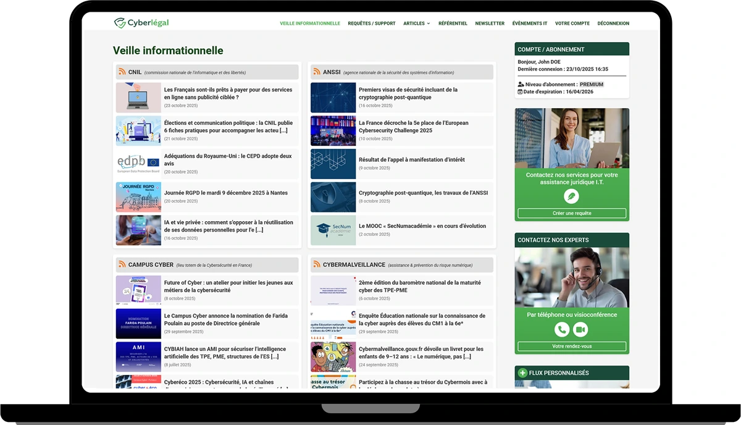Click the feather icon for legal assistance
The width and height of the screenshot is (741, 425).
click(x=572, y=196)
